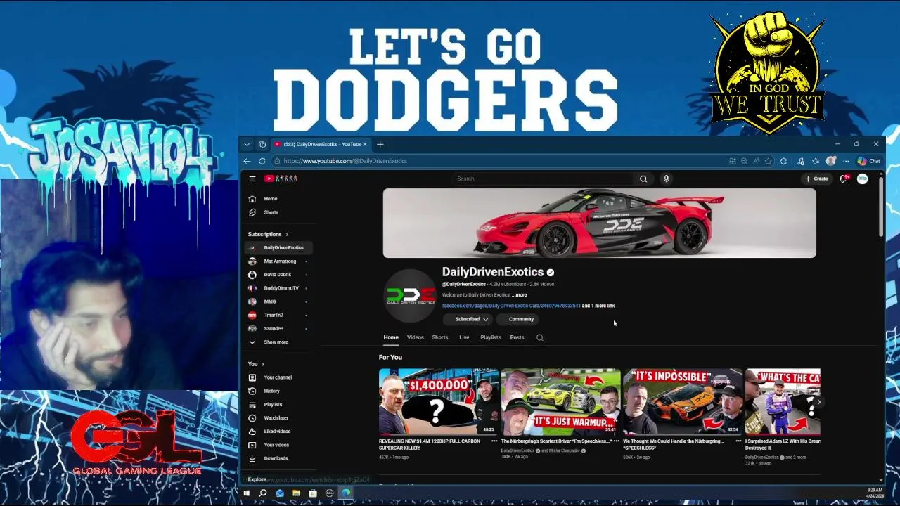Open the account avatar menu on YouTube

click(x=862, y=179)
